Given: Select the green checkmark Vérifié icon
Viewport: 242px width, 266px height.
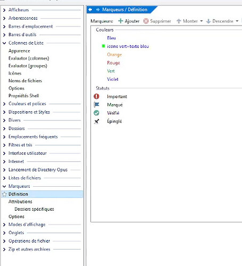Looking at the screenshot, I should (x=96, y=113).
